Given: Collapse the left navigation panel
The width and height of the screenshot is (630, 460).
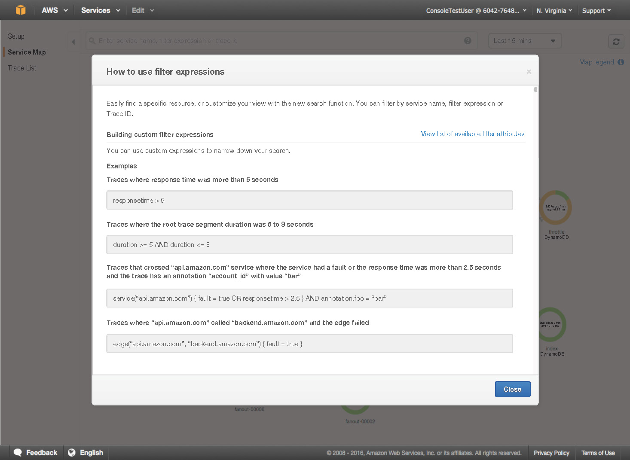Looking at the screenshot, I should pyautogui.click(x=73, y=42).
